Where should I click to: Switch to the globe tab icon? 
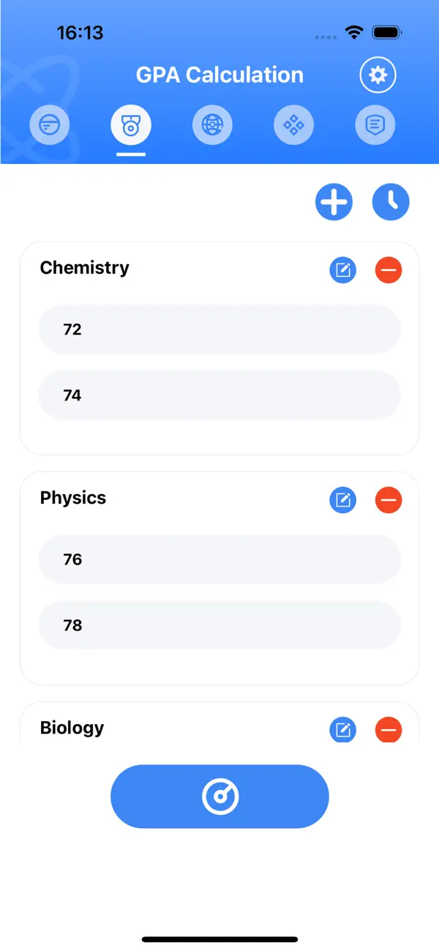(x=212, y=125)
